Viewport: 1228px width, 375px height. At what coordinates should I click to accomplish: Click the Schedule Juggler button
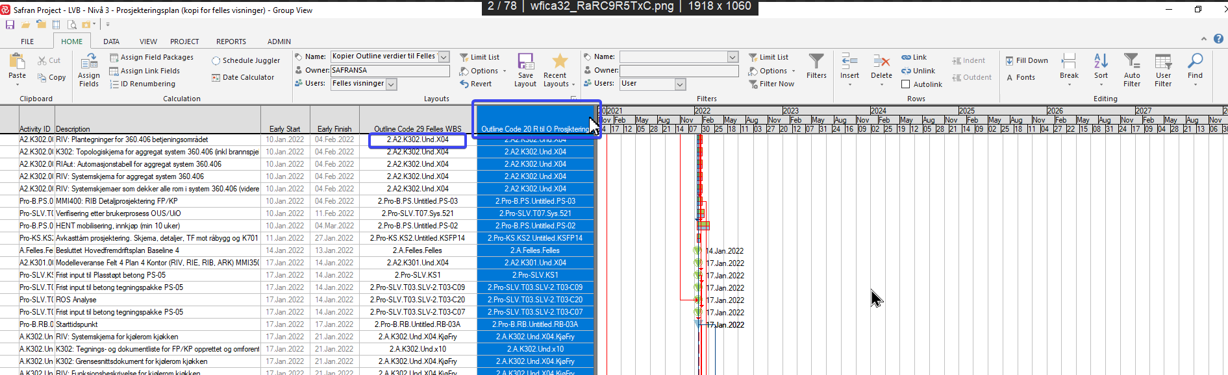pos(245,60)
